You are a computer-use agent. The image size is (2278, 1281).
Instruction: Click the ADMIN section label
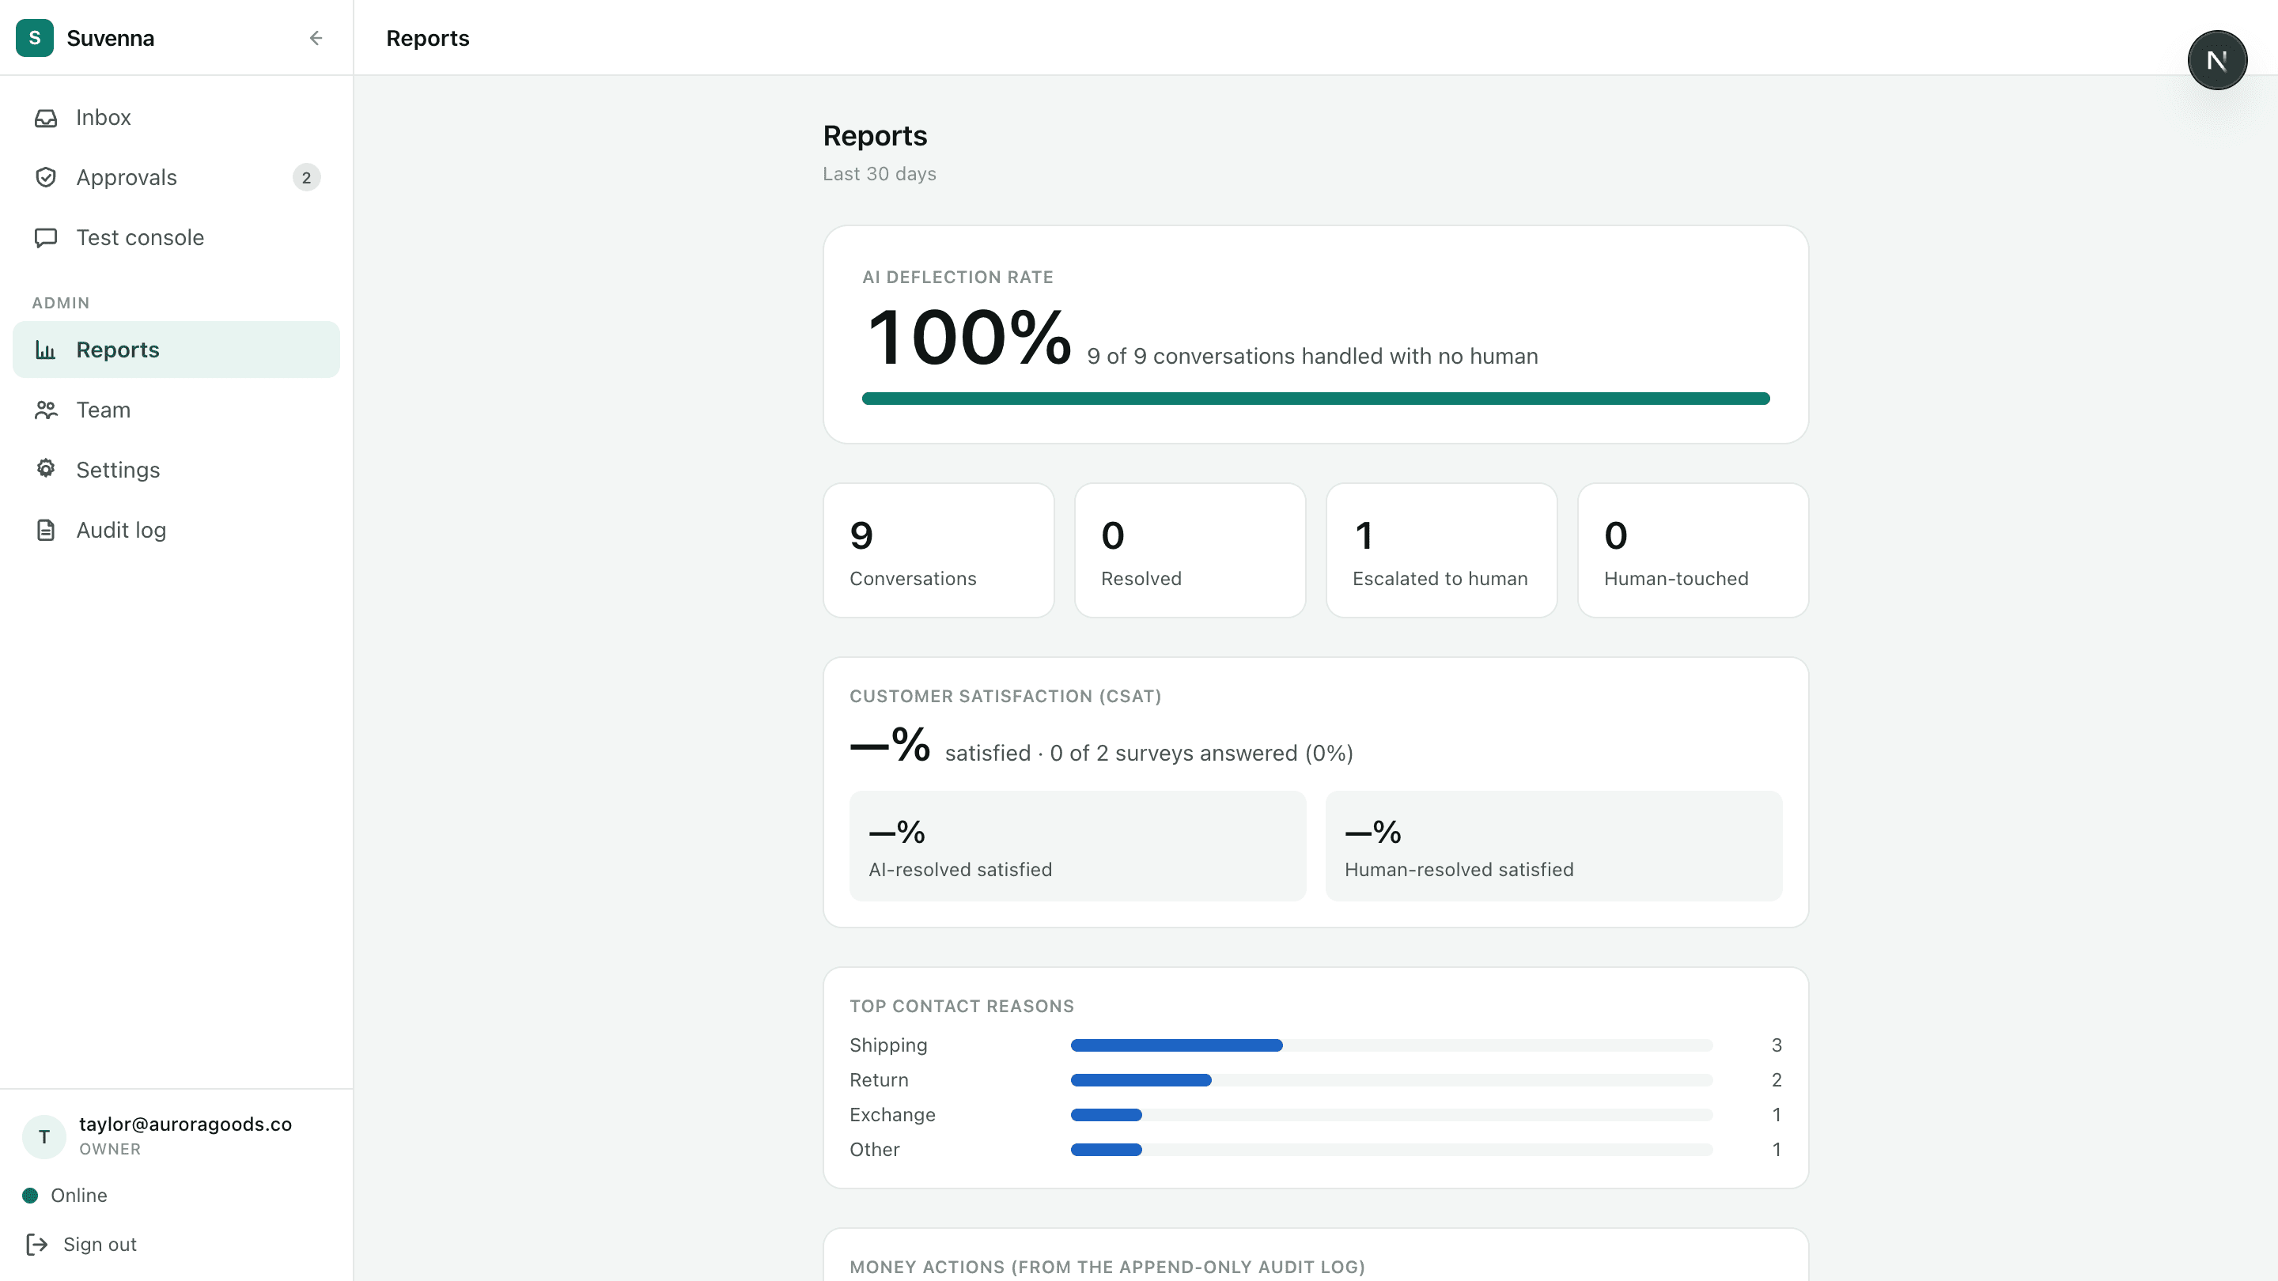pyautogui.click(x=61, y=303)
